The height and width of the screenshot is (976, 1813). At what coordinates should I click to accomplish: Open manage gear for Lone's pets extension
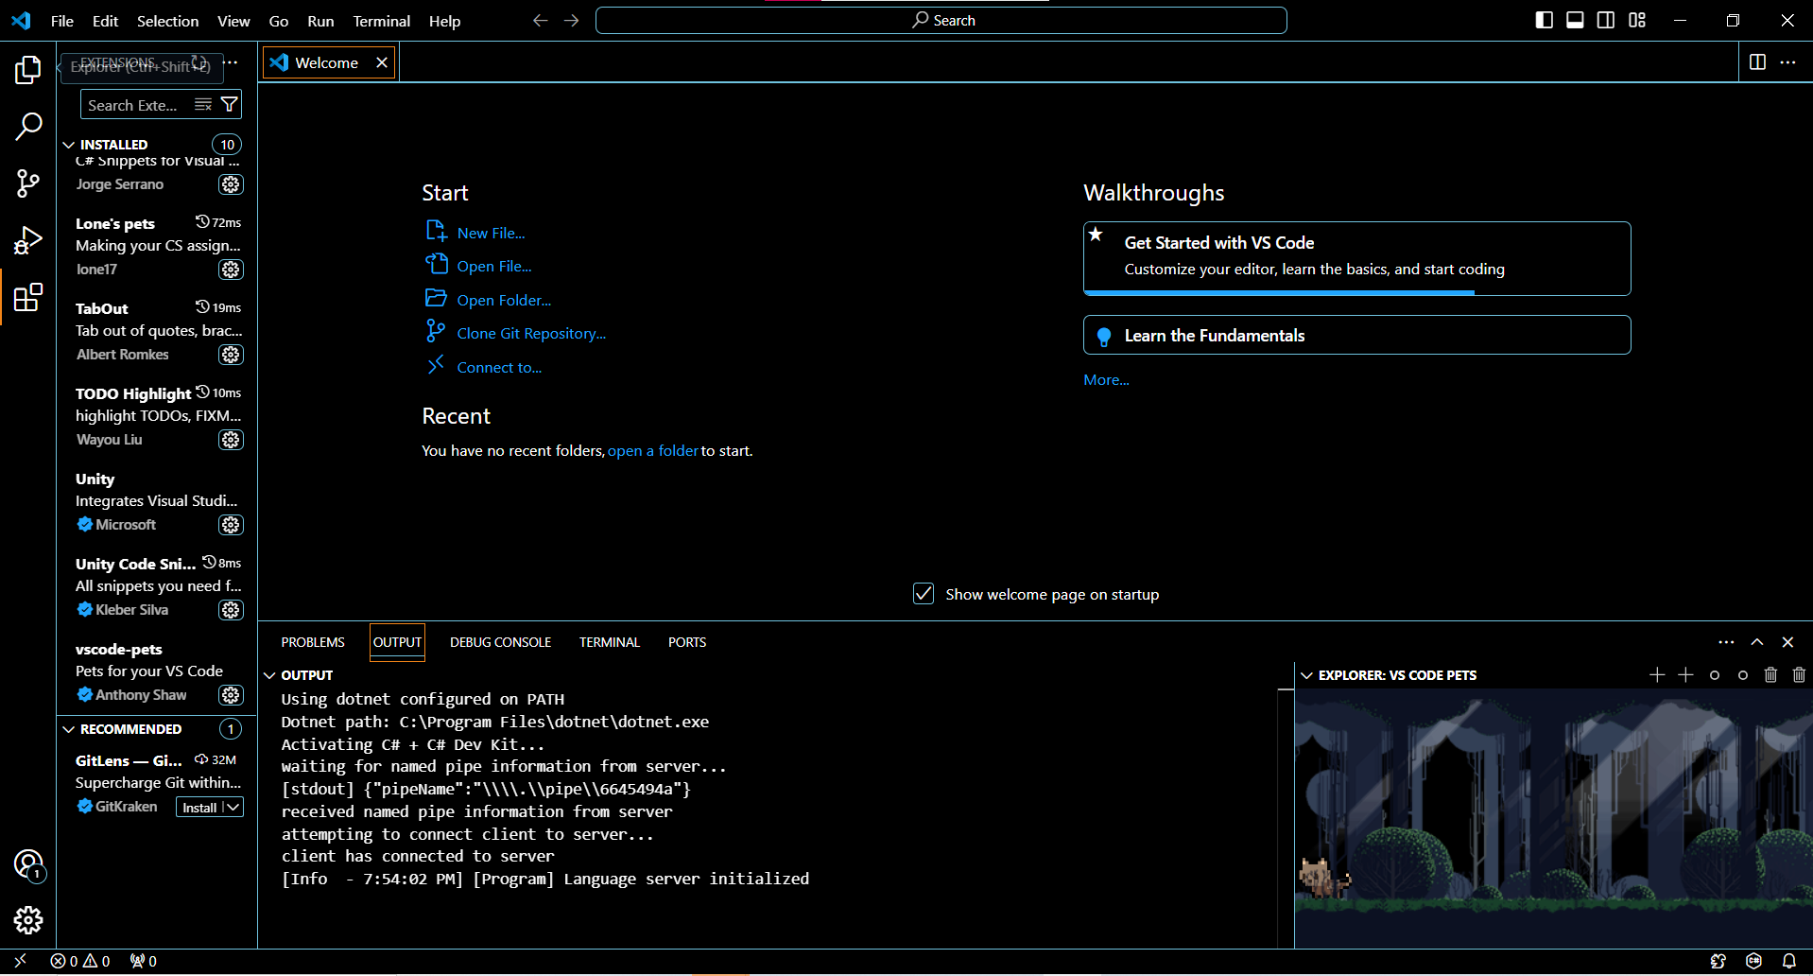point(231,270)
